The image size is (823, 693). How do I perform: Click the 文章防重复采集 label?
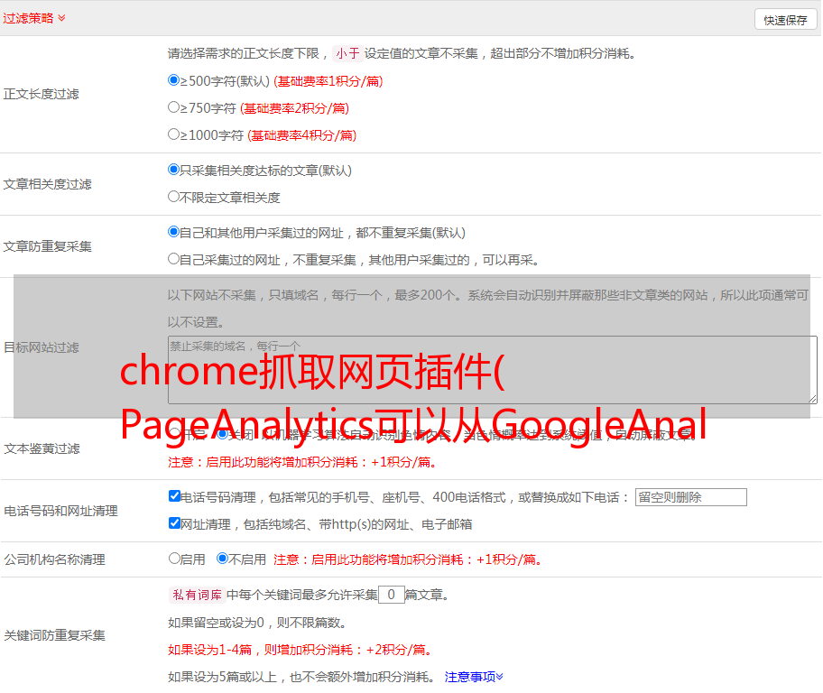(x=47, y=246)
